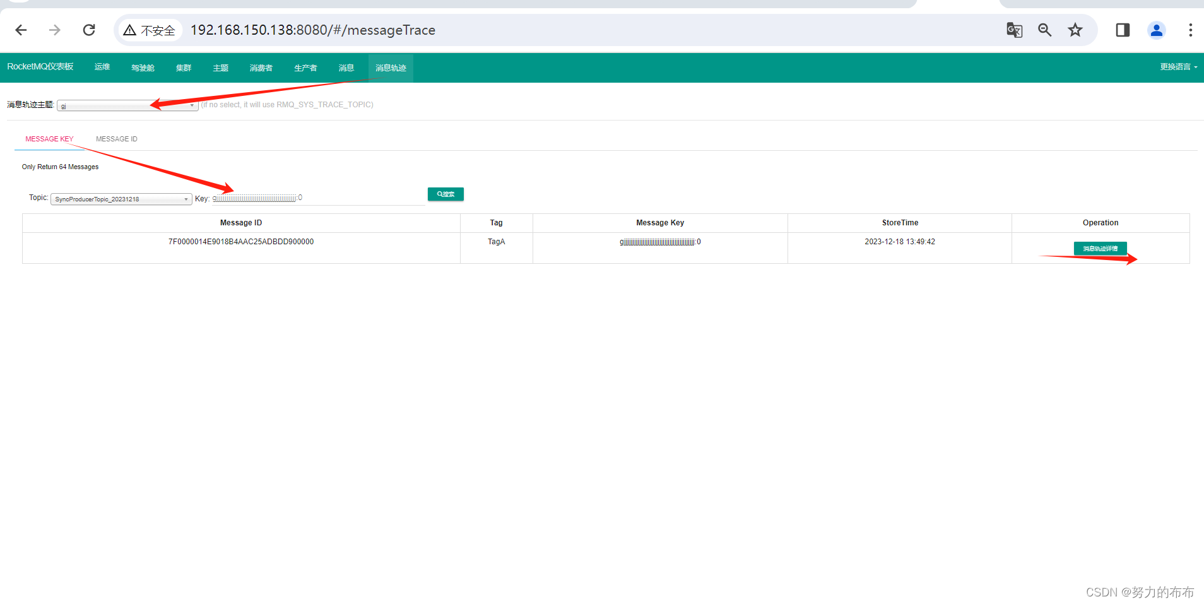The height and width of the screenshot is (604, 1204).
Task: Open the 主题 topic menu
Action: tap(221, 68)
